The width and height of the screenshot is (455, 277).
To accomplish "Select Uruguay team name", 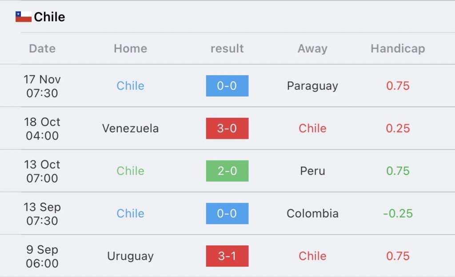I will (x=130, y=257).
